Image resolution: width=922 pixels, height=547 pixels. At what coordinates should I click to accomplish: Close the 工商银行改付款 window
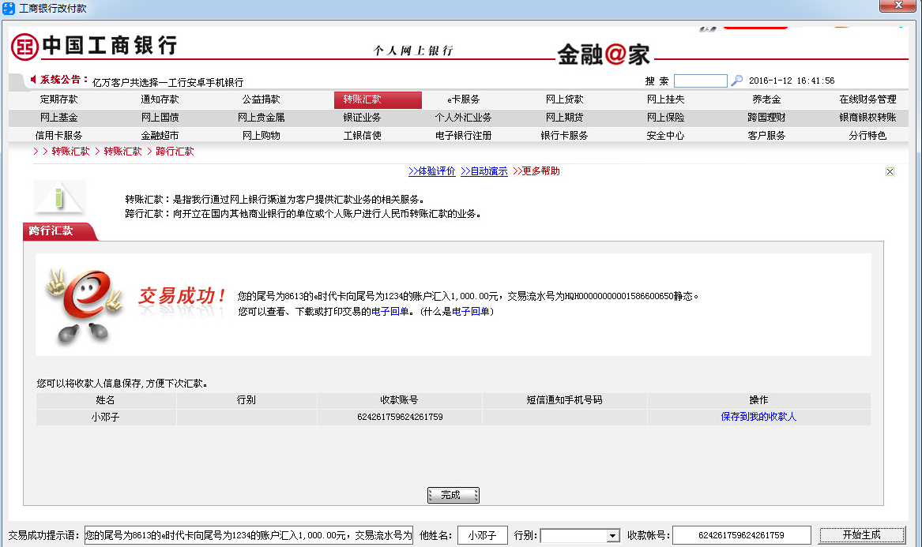[x=898, y=6]
